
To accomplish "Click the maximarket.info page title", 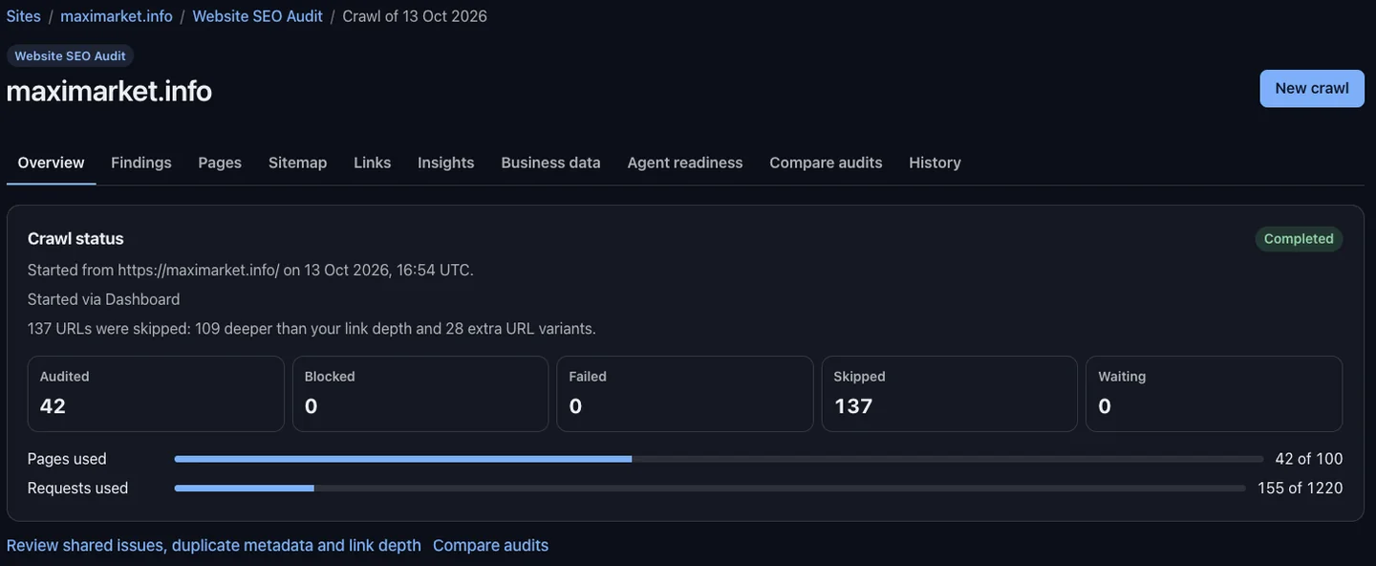I will (x=109, y=91).
